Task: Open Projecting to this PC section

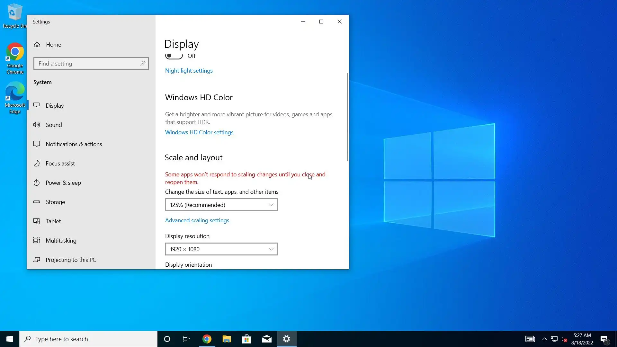Action: click(71, 260)
